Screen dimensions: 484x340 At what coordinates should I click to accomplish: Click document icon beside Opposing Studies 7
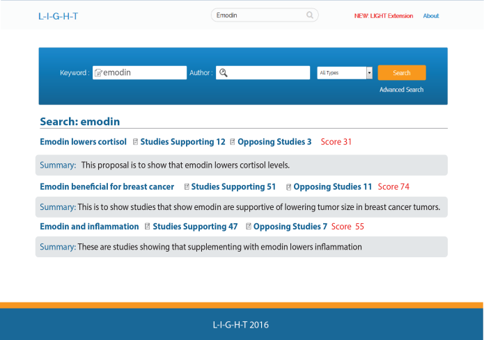(x=248, y=226)
